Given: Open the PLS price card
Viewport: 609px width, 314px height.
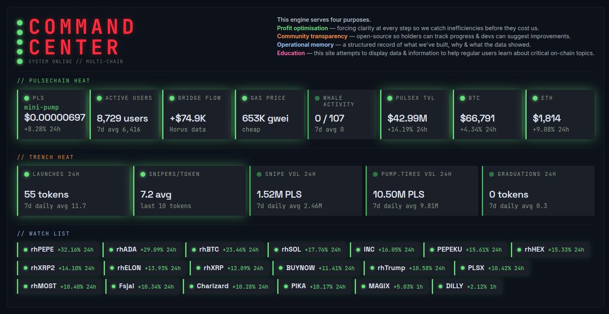Looking at the screenshot, I should 51,115.
